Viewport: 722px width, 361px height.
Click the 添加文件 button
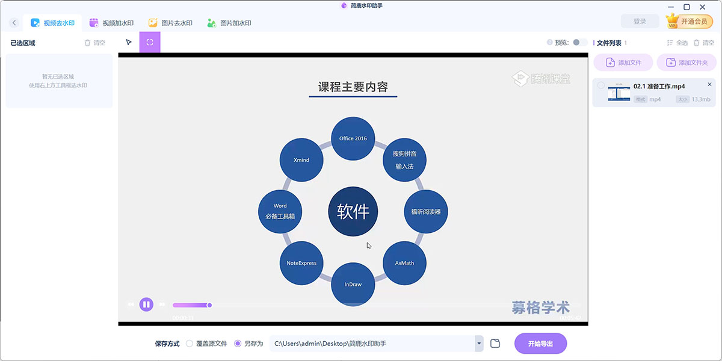623,63
